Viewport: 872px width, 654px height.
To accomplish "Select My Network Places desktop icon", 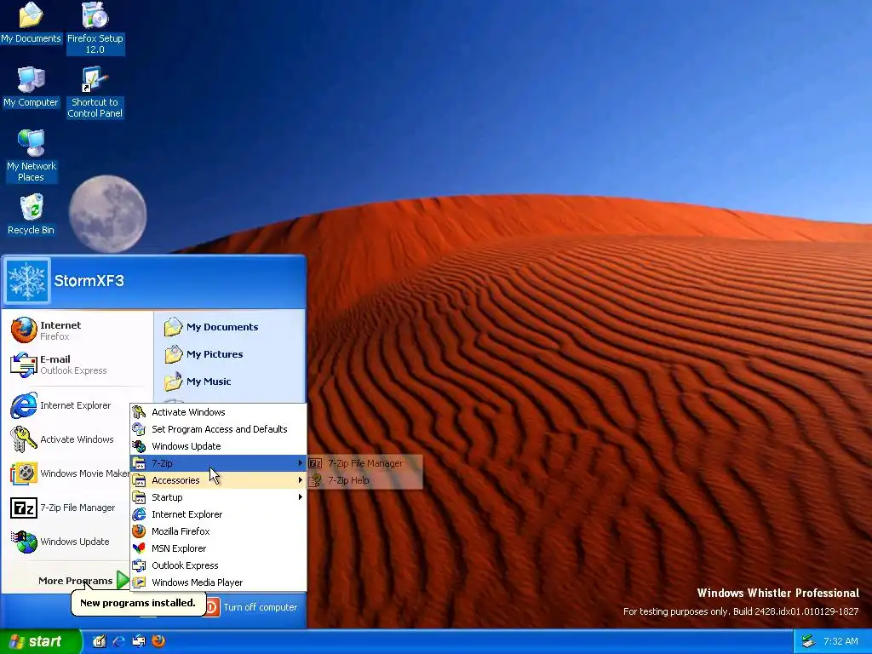I will coord(32,156).
